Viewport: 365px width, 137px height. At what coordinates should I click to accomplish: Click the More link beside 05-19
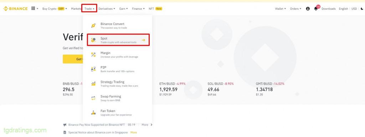click(145, 125)
